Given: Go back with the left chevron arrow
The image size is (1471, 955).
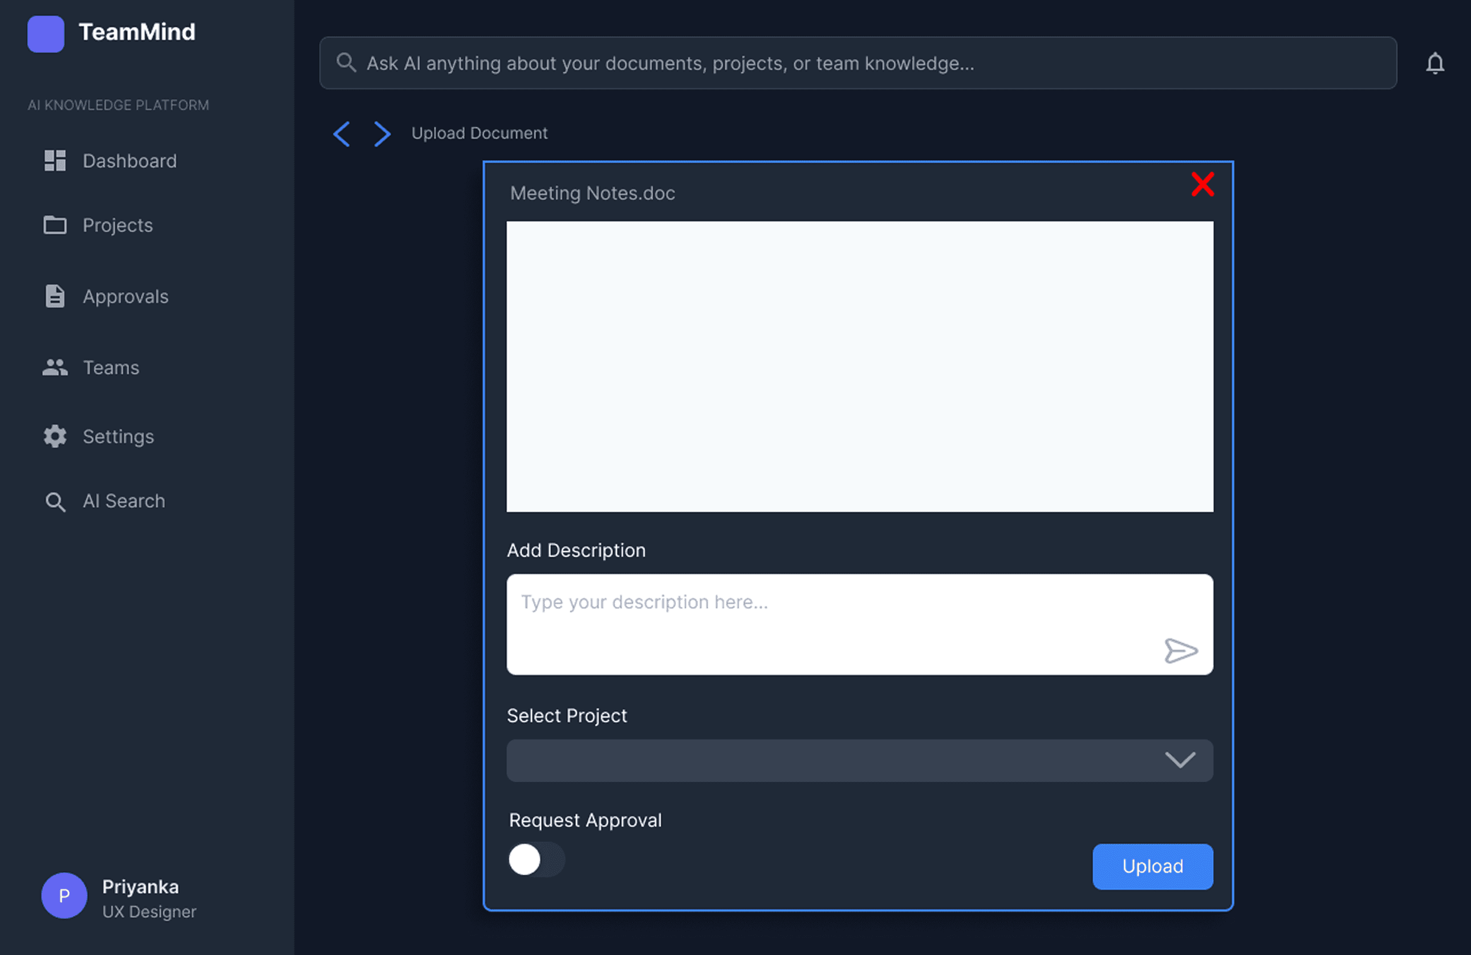Looking at the screenshot, I should pyautogui.click(x=342, y=133).
